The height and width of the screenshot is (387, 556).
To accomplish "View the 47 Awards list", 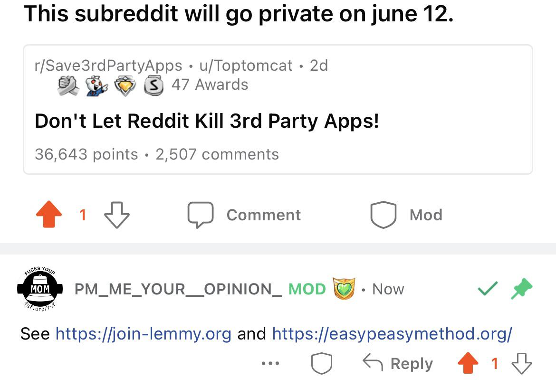I will tap(210, 85).
